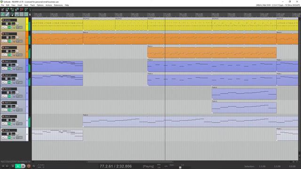301x169 pixels.
Task: Open the Extensions menu
Action: tap(58, 5)
